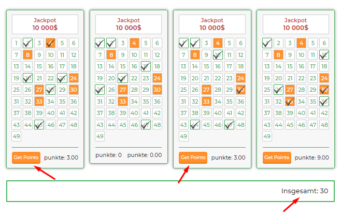Uncheck number 2 on the first ticket
This screenshot has width=341, height=215.
27,43
